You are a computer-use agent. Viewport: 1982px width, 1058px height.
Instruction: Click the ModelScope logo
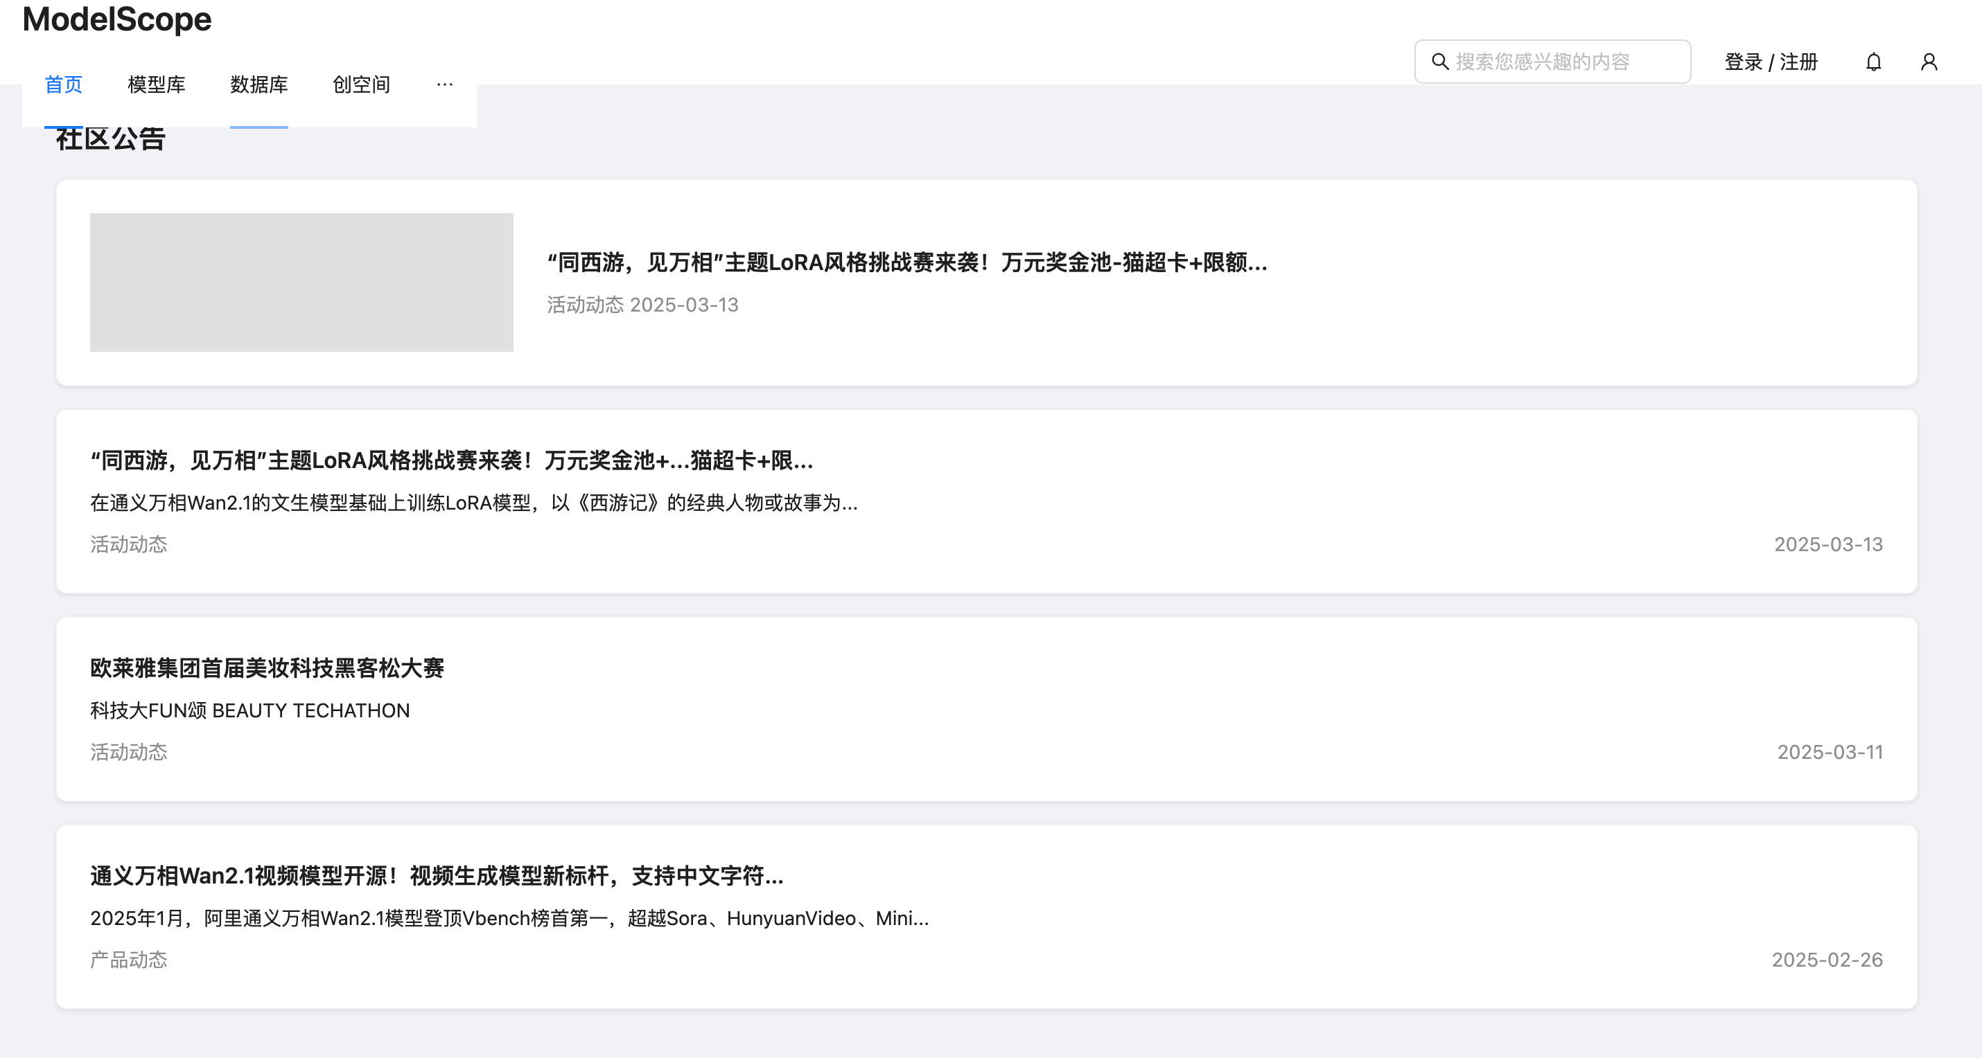[x=117, y=19]
